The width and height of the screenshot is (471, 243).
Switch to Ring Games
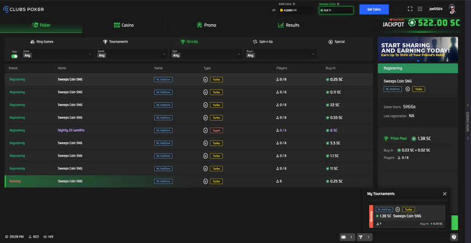[x=42, y=42]
